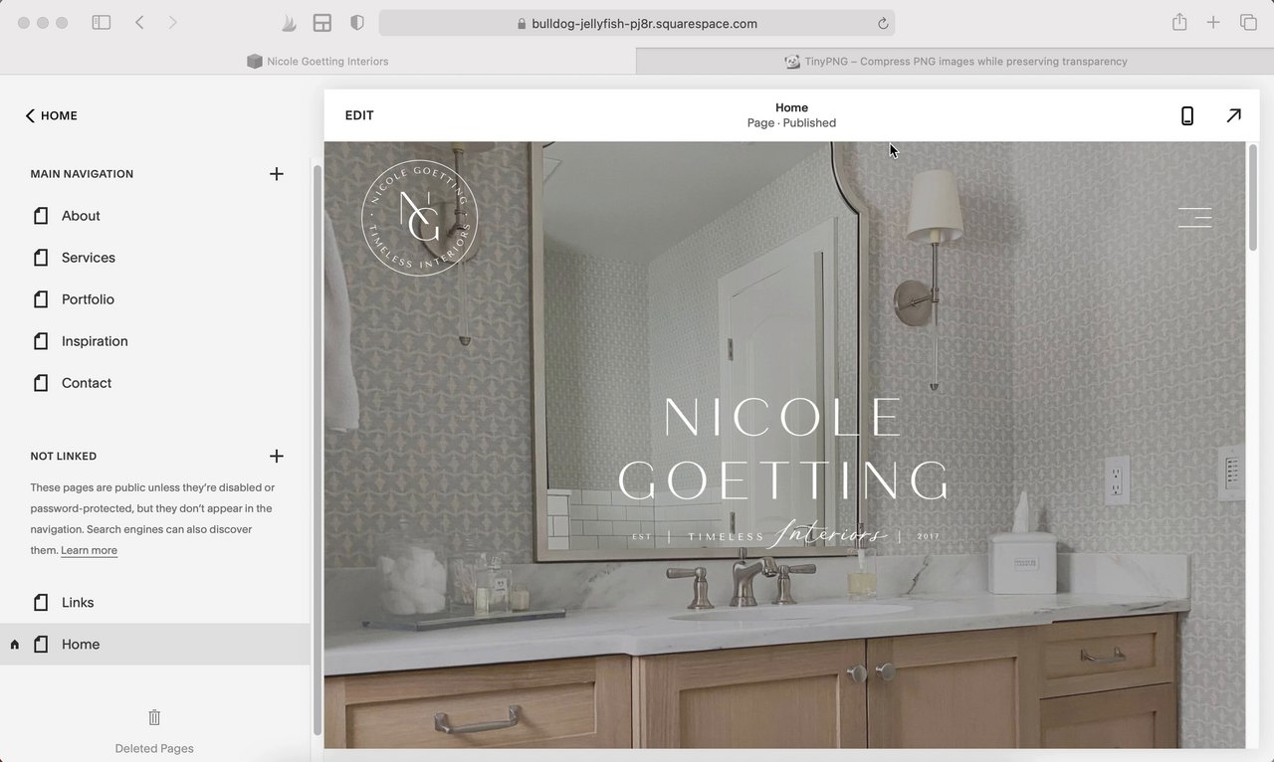Go forward in Safari history
The image size is (1274, 762).
click(x=172, y=23)
